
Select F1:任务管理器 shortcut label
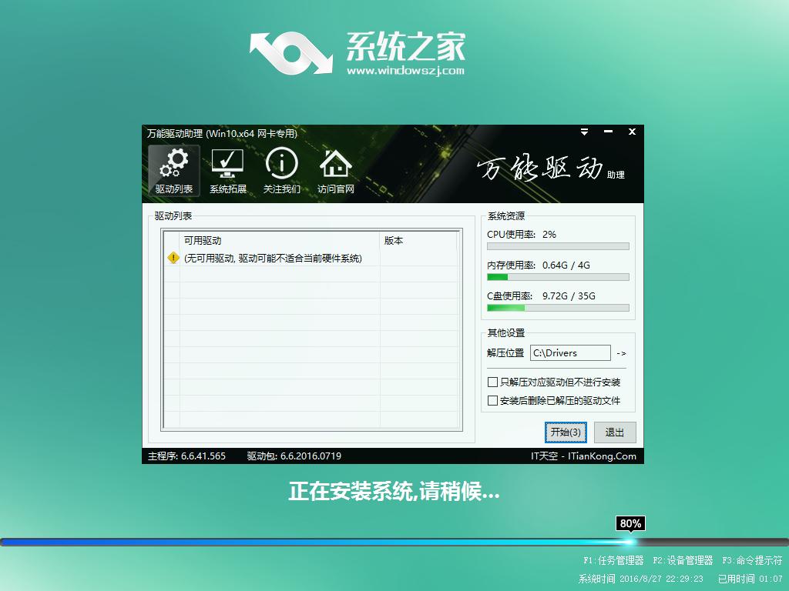(607, 561)
